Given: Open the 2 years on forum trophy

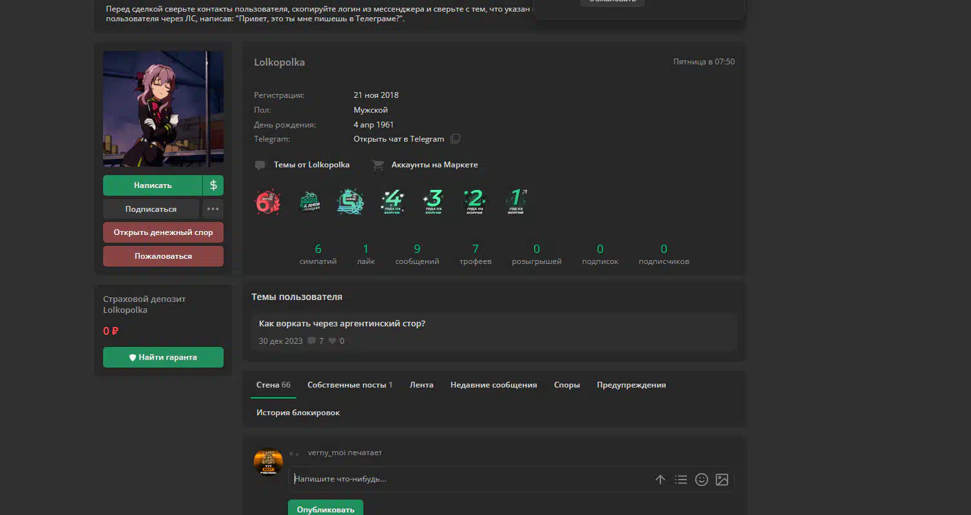Looking at the screenshot, I should tap(475, 201).
